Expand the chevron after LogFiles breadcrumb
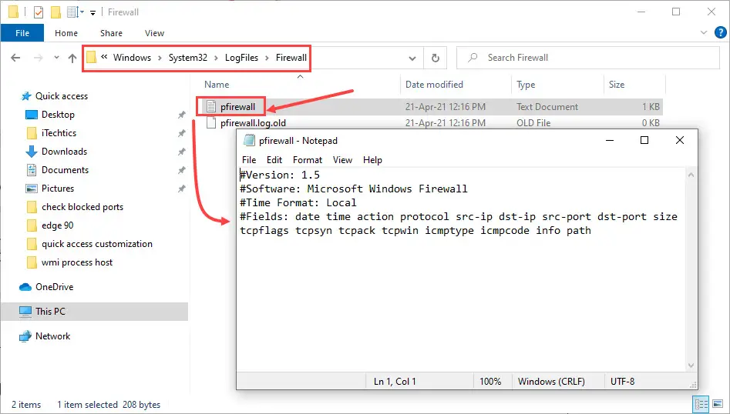The height and width of the screenshot is (414, 730). tap(267, 58)
